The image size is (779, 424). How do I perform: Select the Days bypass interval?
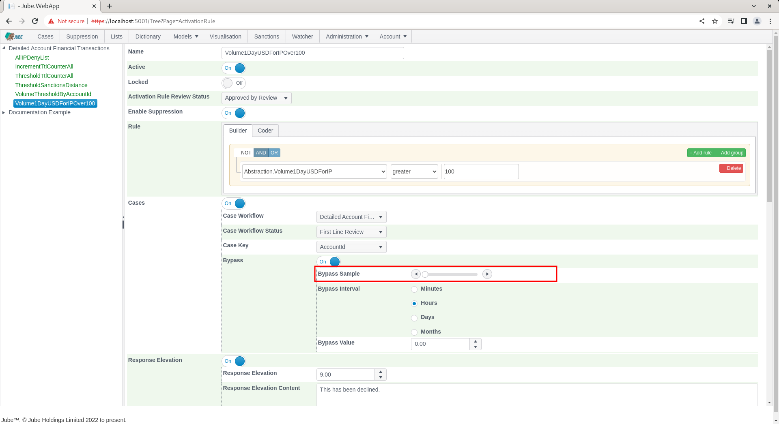click(x=414, y=318)
